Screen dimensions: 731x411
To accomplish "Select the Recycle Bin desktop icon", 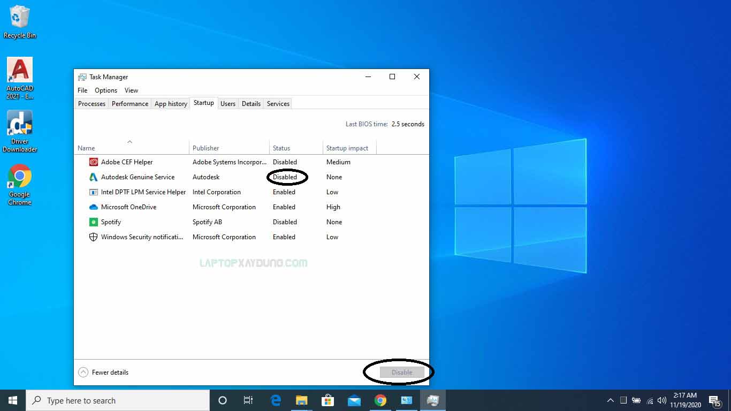I will tap(20, 22).
